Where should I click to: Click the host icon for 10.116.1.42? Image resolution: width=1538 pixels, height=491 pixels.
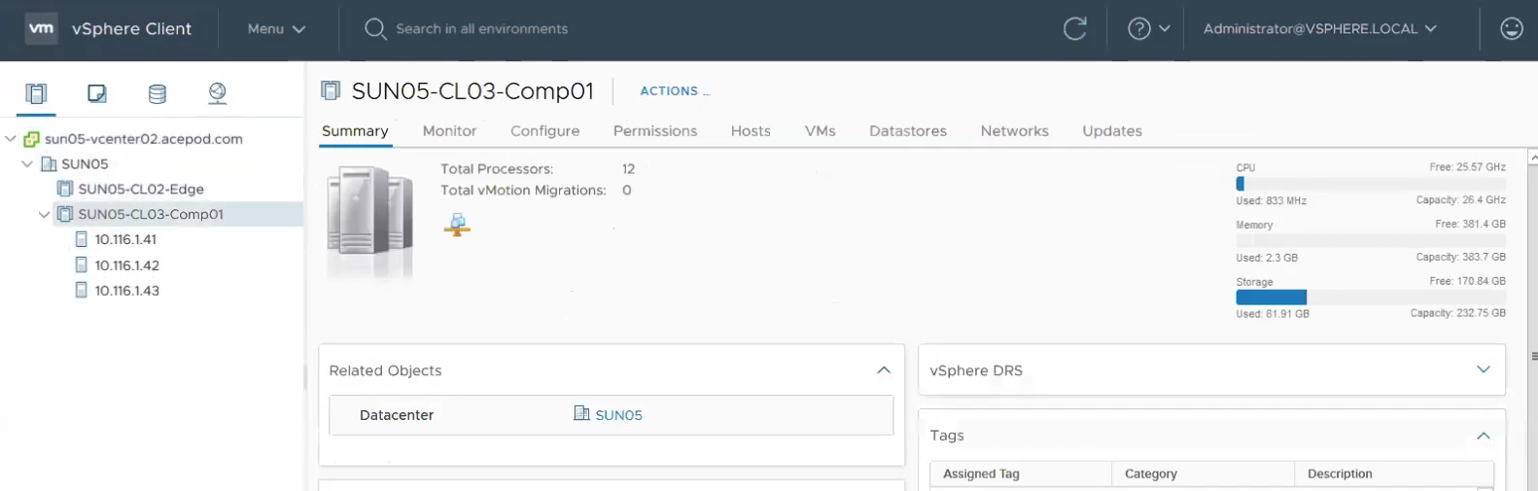click(82, 264)
